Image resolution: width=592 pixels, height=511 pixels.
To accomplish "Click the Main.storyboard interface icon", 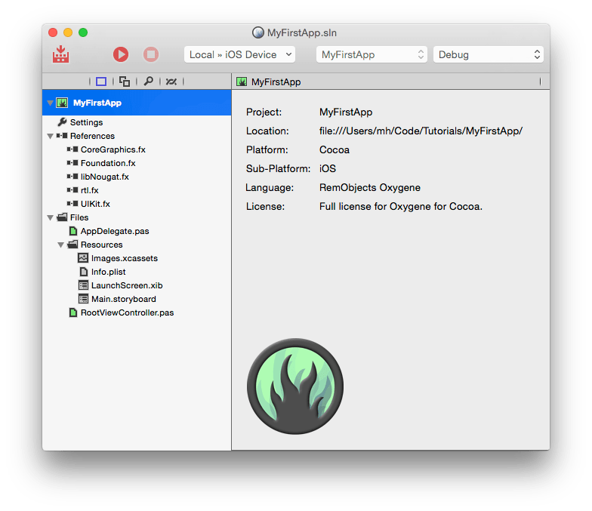I will click(x=83, y=299).
